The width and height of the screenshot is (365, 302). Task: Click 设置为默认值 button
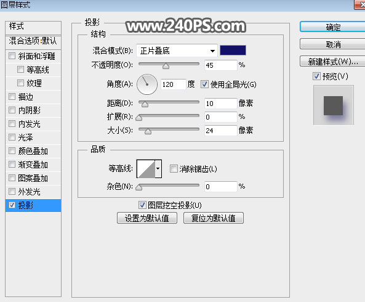(147, 218)
